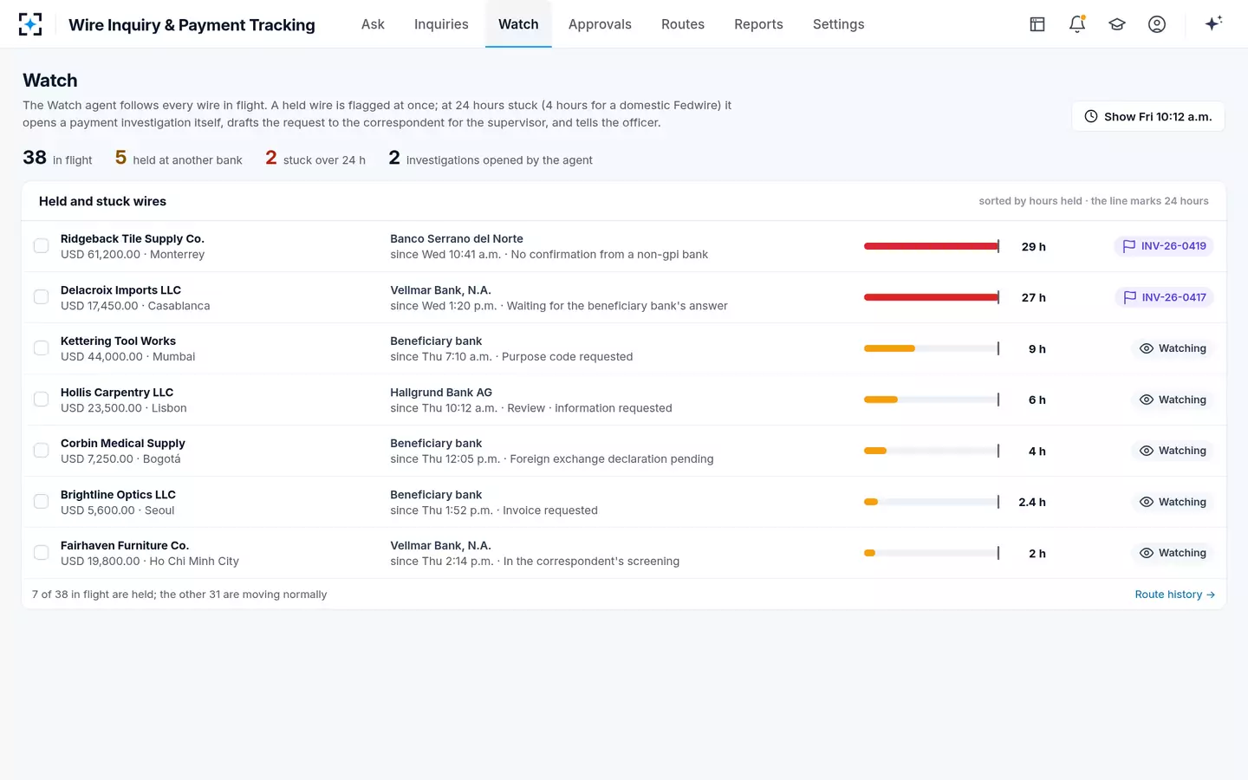Open the Routes tab
The width and height of the screenshot is (1248, 780).
(x=683, y=24)
